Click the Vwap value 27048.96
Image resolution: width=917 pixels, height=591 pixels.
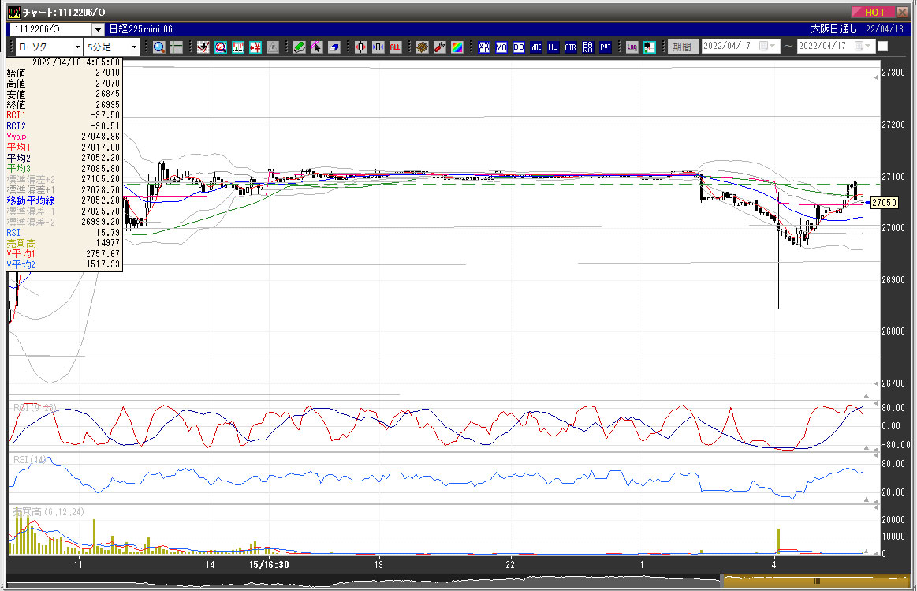point(101,137)
